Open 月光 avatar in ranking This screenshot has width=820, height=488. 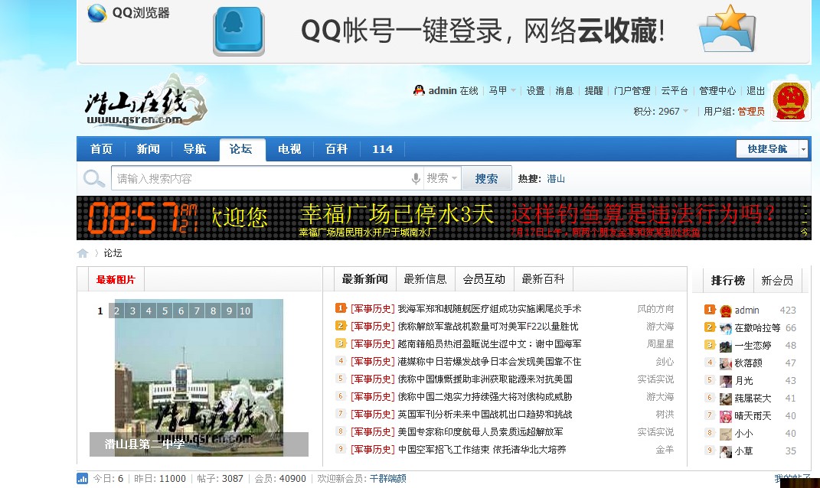tap(725, 381)
